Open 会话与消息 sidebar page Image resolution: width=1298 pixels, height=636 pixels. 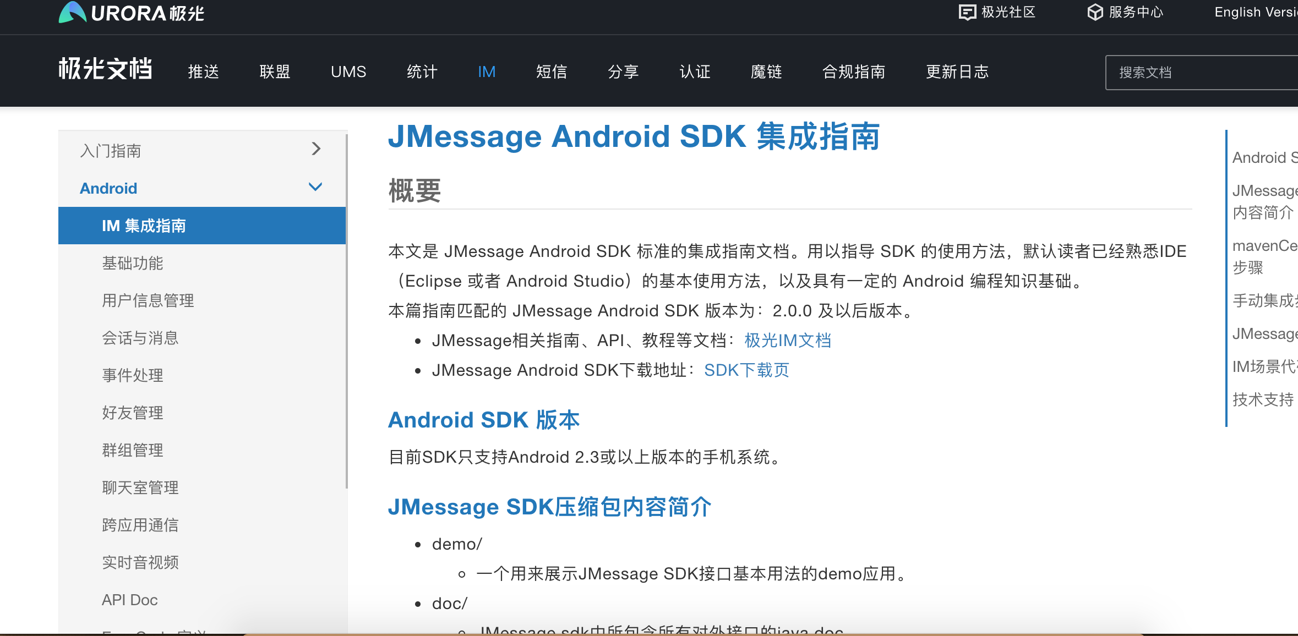pyautogui.click(x=140, y=338)
